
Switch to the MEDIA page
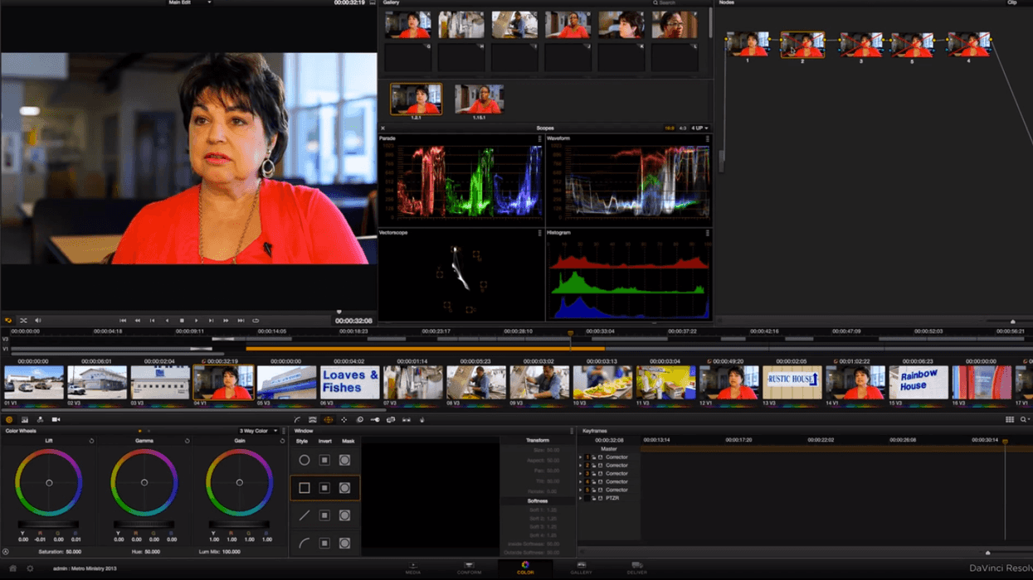tap(412, 568)
